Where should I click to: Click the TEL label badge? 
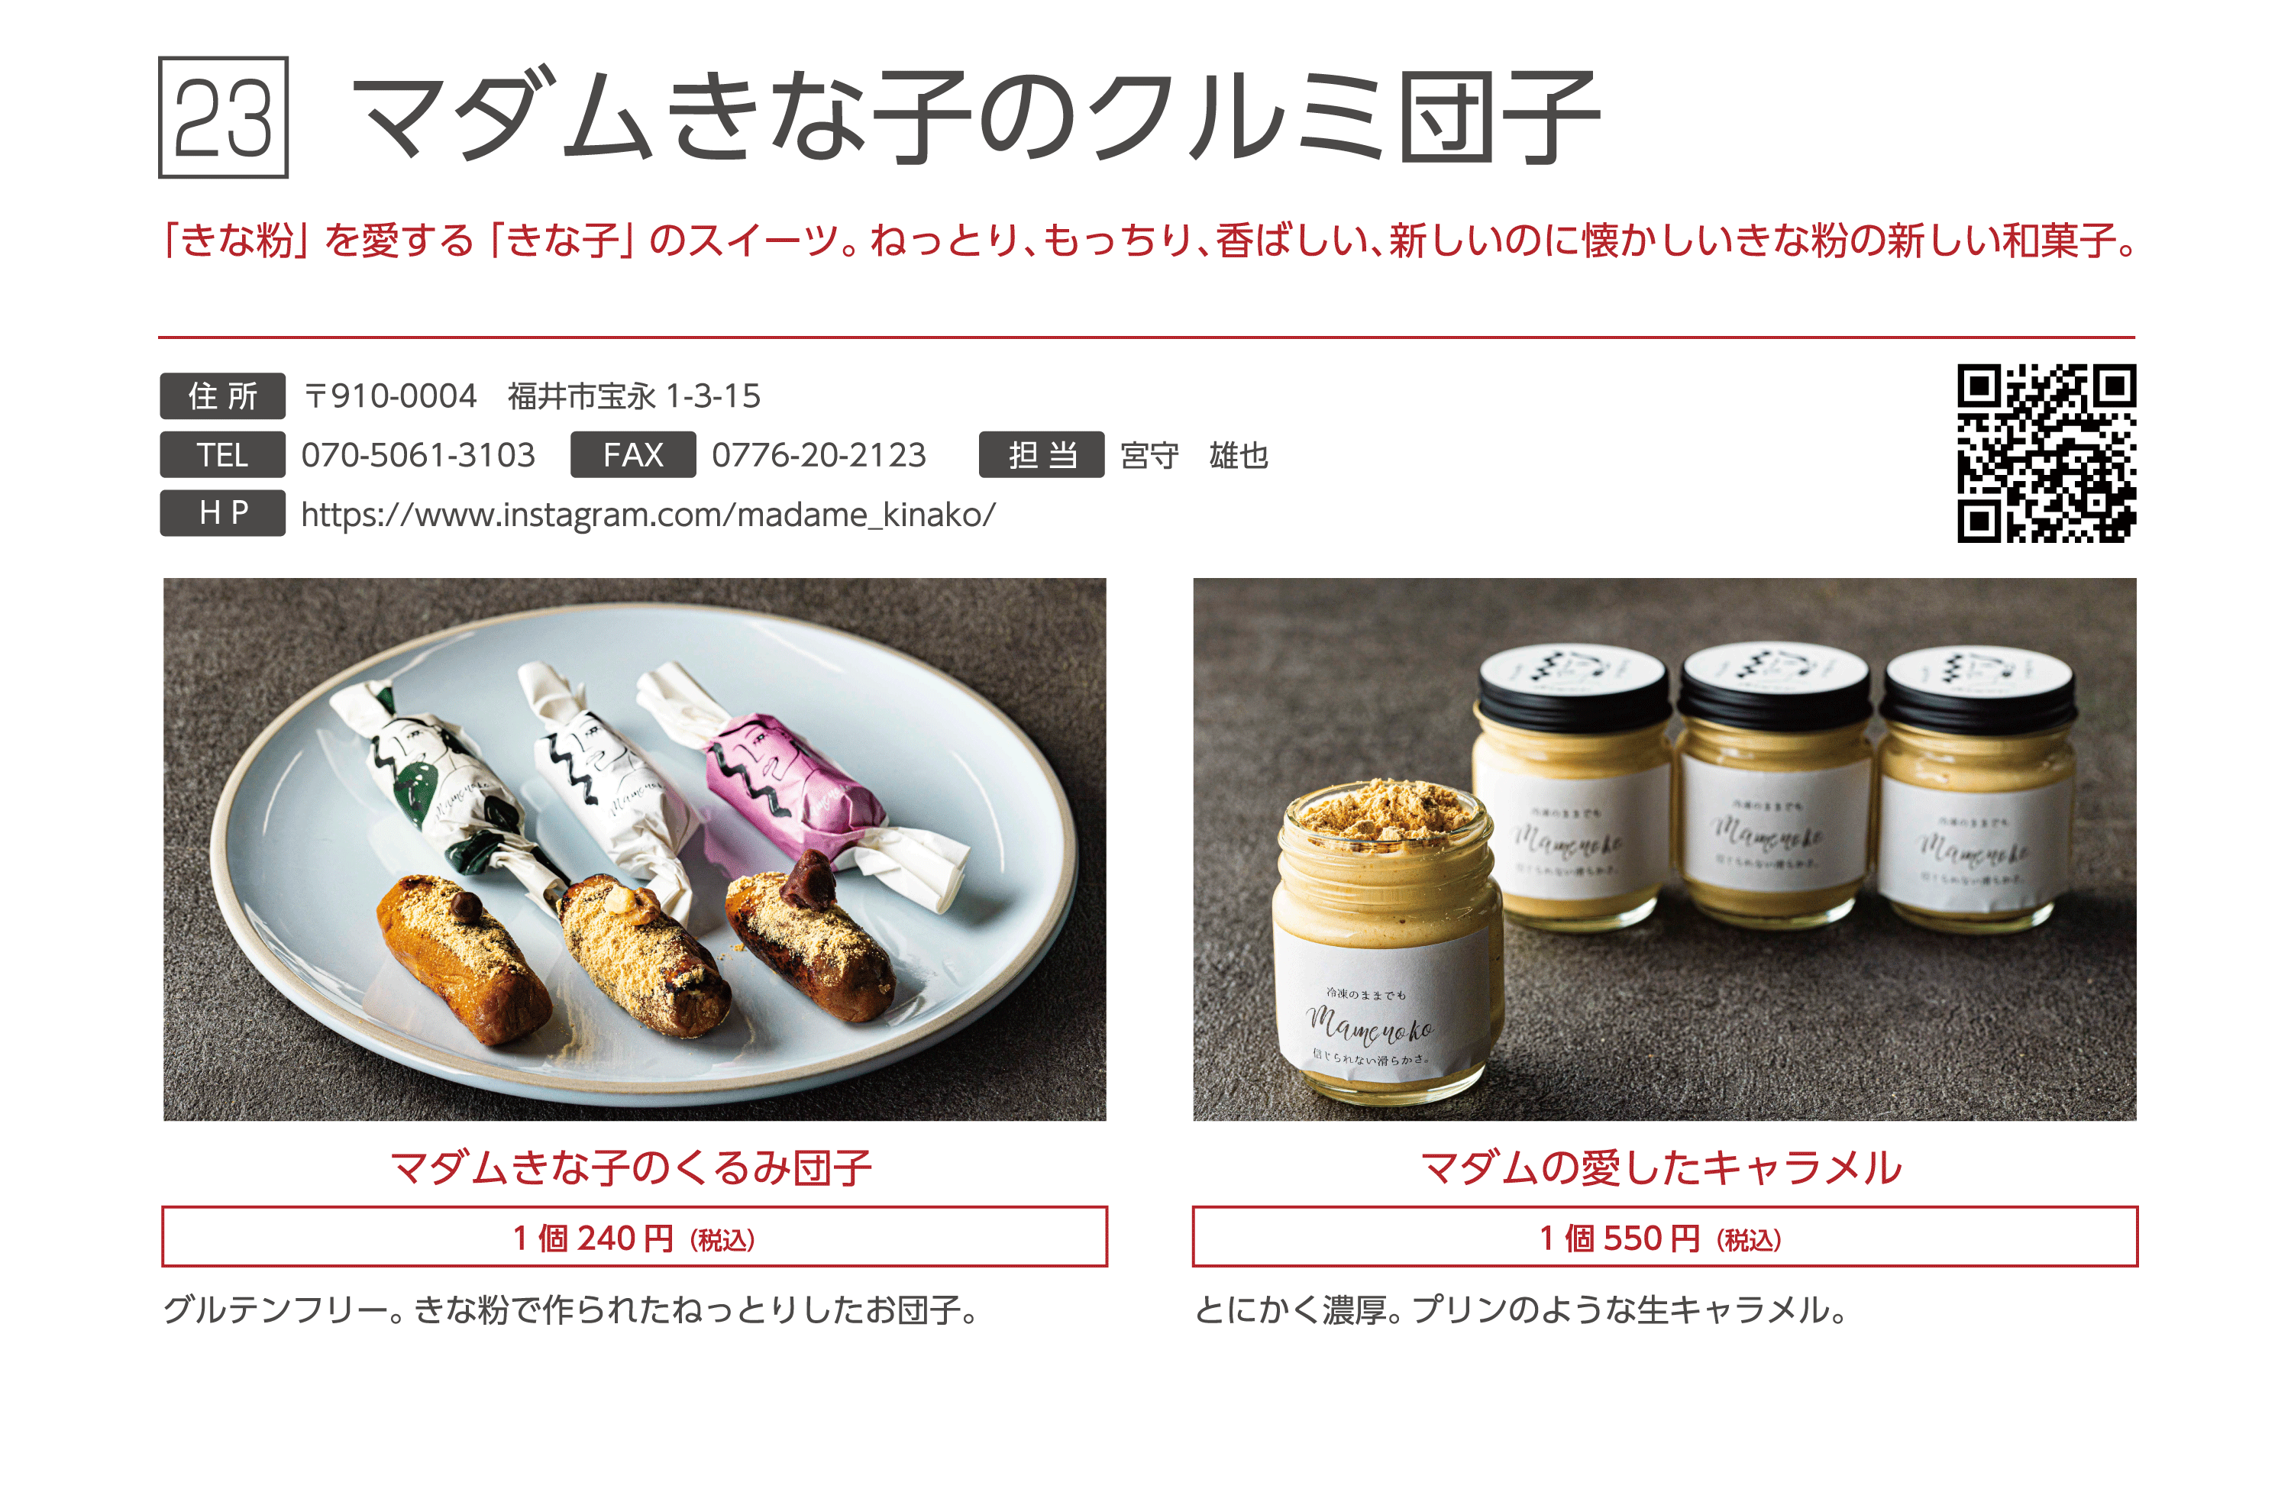pos(222,454)
